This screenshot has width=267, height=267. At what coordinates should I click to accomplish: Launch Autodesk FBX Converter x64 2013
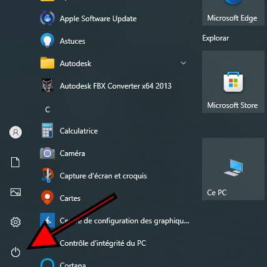click(114, 86)
